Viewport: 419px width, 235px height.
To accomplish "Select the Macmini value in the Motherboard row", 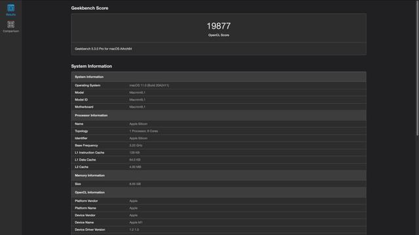I will coord(137,107).
